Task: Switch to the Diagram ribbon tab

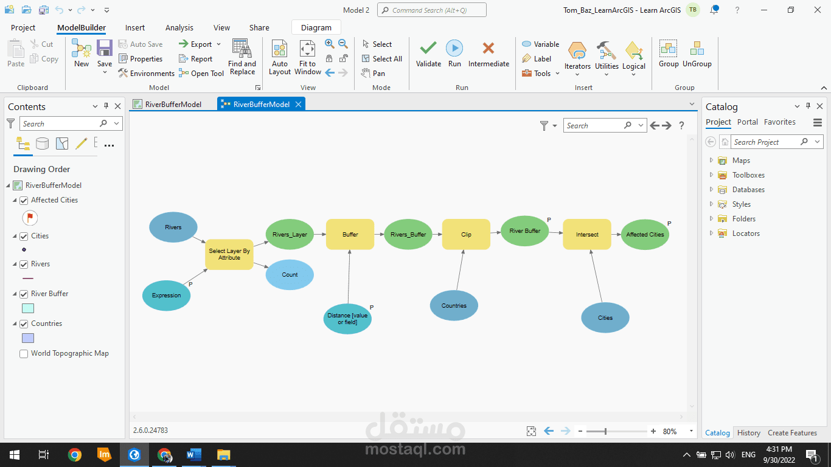Action: pos(316,28)
